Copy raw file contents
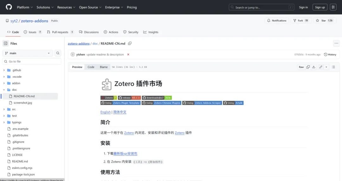The width and height of the screenshot is (342, 181). point(308,67)
